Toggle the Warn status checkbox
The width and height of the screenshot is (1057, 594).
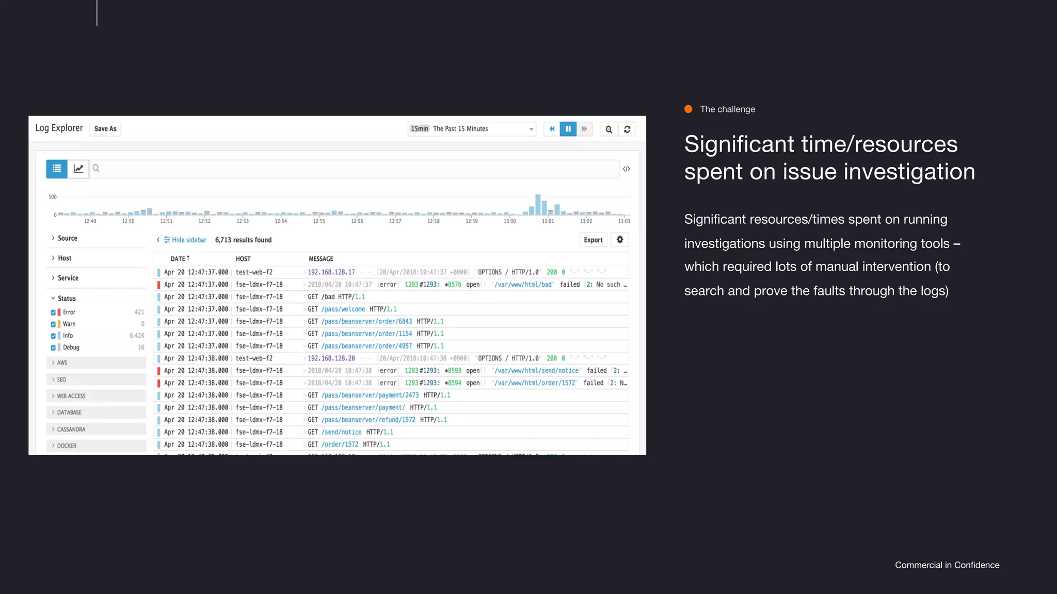(x=53, y=324)
